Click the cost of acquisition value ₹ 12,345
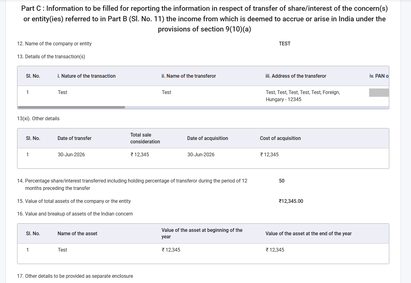The width and height of the screenshot is (411, 283). pos(269,154)
